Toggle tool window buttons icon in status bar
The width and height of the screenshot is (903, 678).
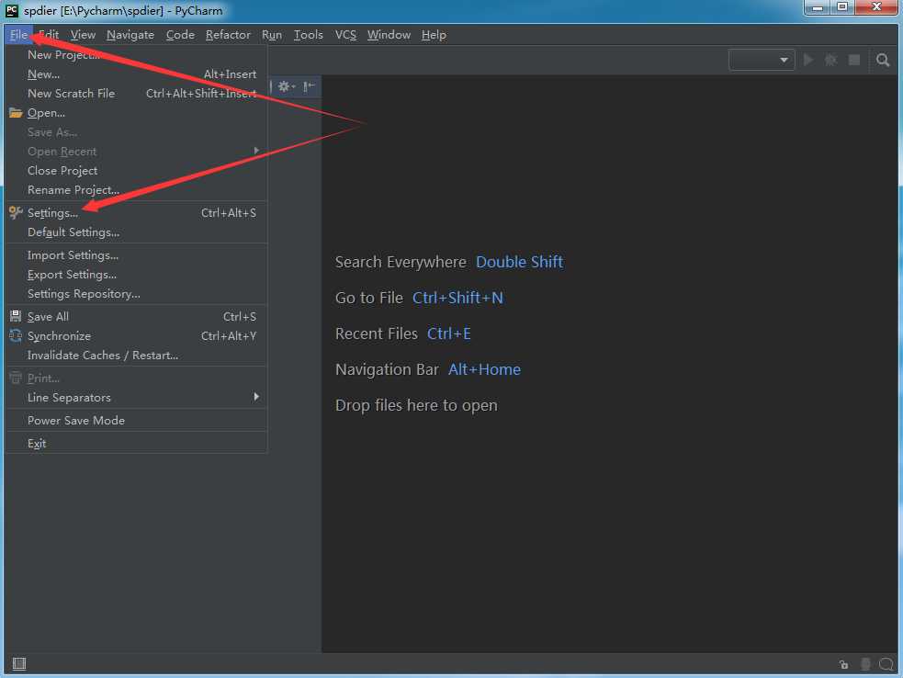19,663
